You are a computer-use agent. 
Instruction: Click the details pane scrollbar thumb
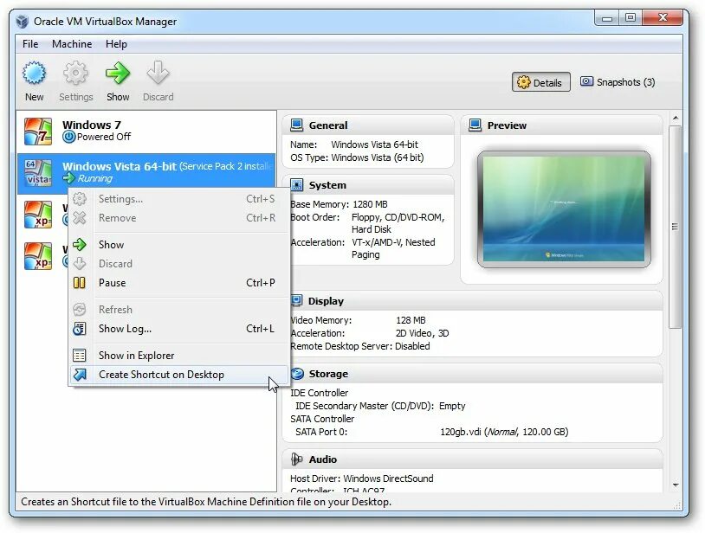point(675,227)
